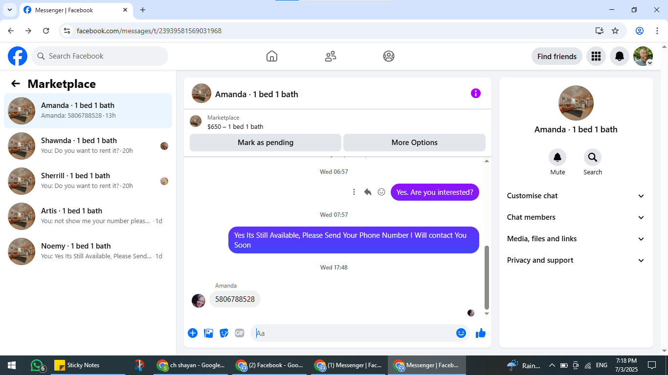
Task: Open Noemy 1 bed 1 bath conversation
Action: (x=88, y=251)
